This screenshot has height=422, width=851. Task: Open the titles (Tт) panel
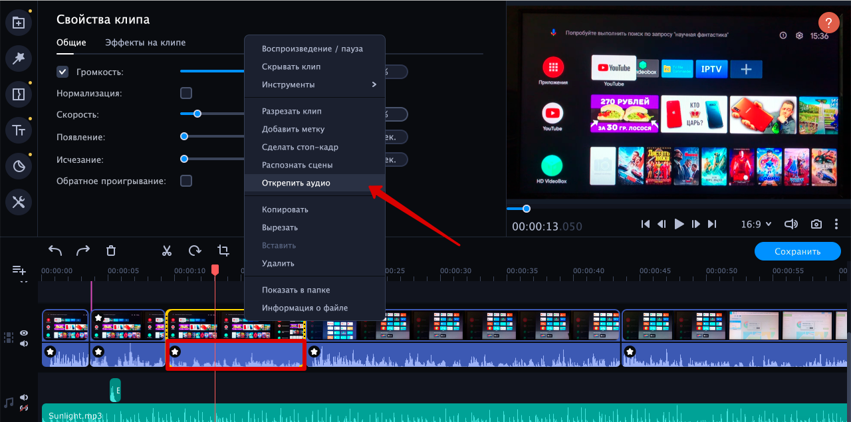coord(19,130)
